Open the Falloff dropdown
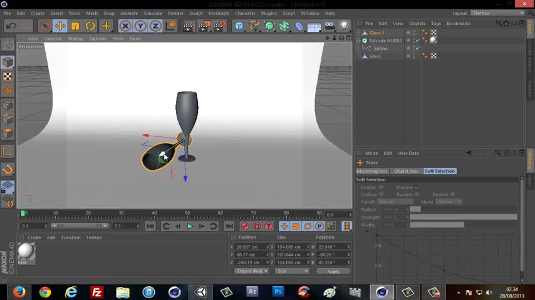 pyautogui.click(x=395, y=202)
